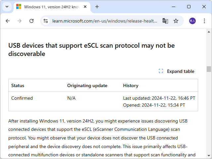Viewport: 212px width, 159px height.
Task: Minimize the browser window
Action: [173, 7]
